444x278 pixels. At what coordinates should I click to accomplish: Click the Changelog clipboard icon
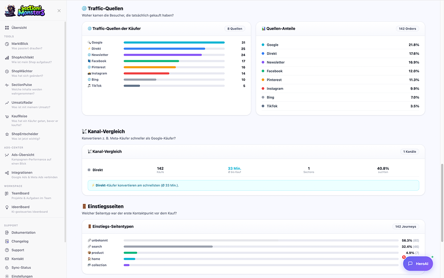(7, 241)
